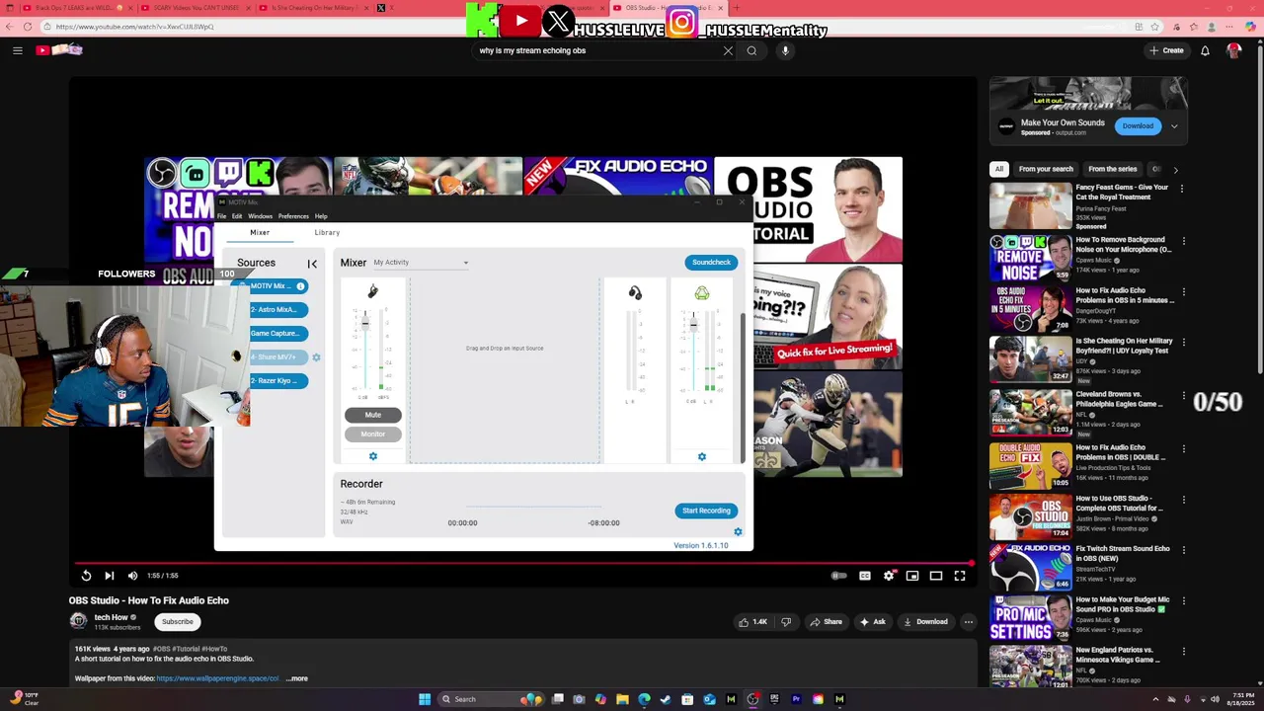
Task: Open options for Remove Background Noise video
Action: pos(1184,241)
